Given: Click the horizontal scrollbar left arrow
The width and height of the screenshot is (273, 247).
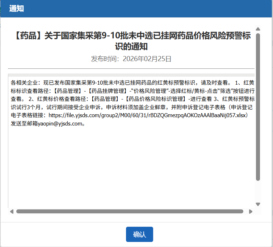Looking at the screenshot, I should coord(12,212).
